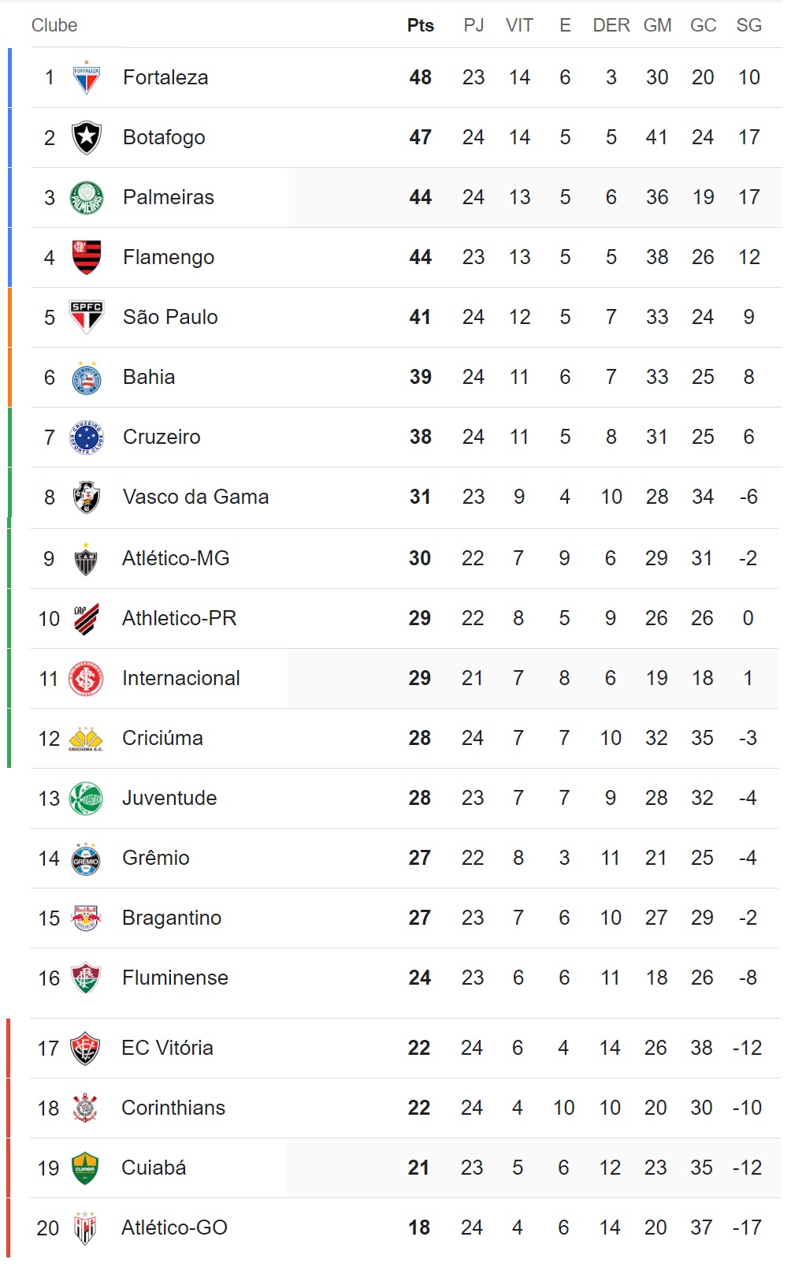Click the Grêmio club badge
Viewport: 791px width, 1274px height.
click(86, 858)
